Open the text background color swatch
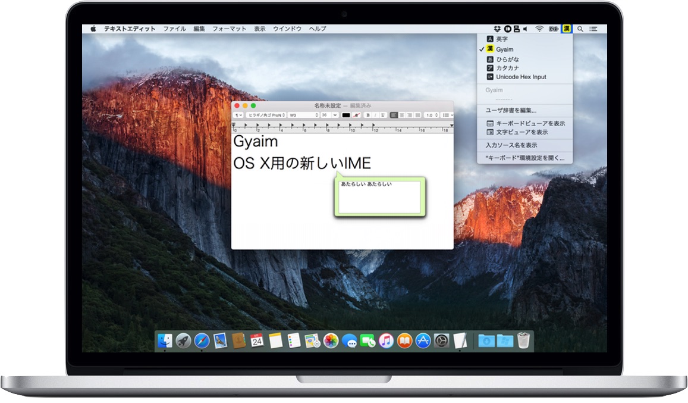The image size is (688, 403). coord(357,115)
